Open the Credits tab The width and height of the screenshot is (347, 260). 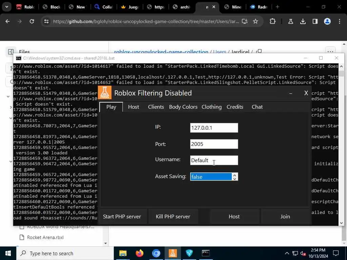235,107
